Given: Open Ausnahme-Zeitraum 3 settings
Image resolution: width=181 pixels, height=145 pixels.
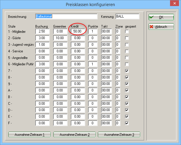Looking at the screenshot, I should click(119, 135).
